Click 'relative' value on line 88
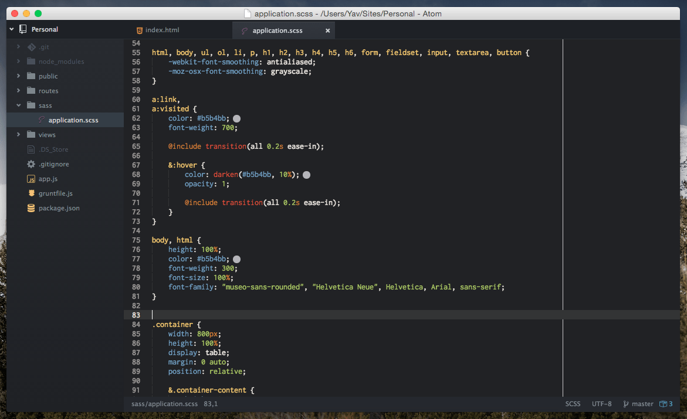 coord(226,372)
